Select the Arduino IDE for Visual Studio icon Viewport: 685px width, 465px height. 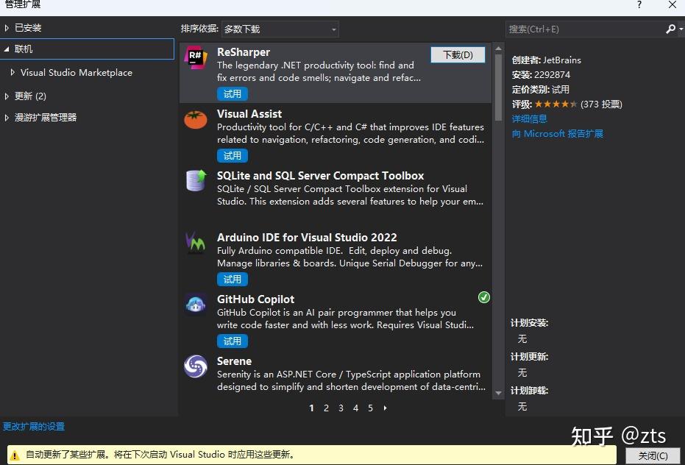click(x=195, y=244)
